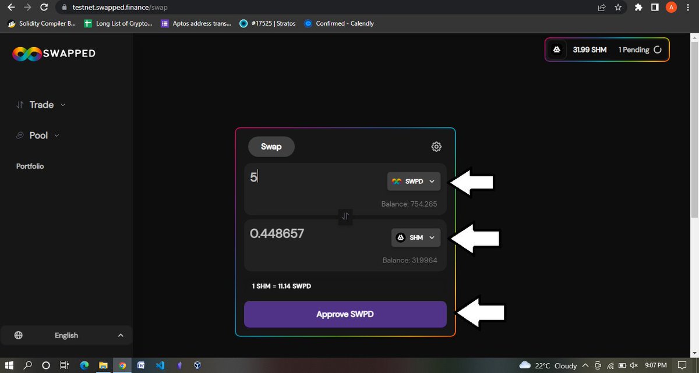Viewport: 699px width, 373px height.
Task: Click the SHM output amount 0.448657
Action: pos(277,234)
